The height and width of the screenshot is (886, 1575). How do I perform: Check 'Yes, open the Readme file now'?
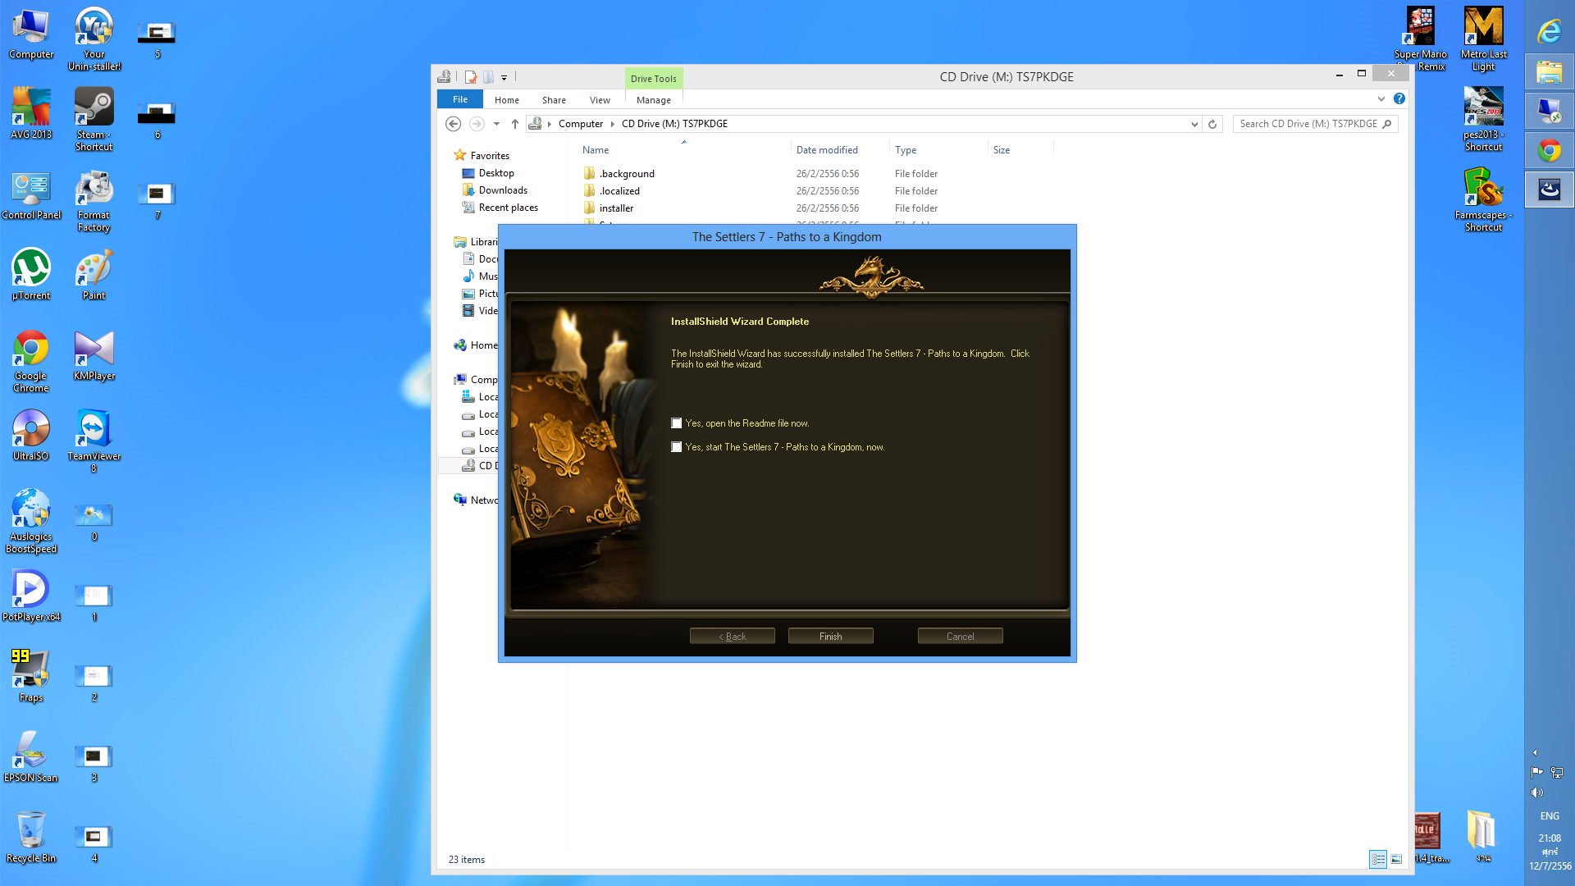677,423
